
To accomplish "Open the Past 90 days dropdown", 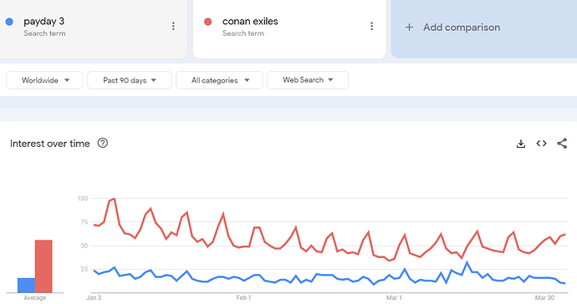I will point(130,80).
